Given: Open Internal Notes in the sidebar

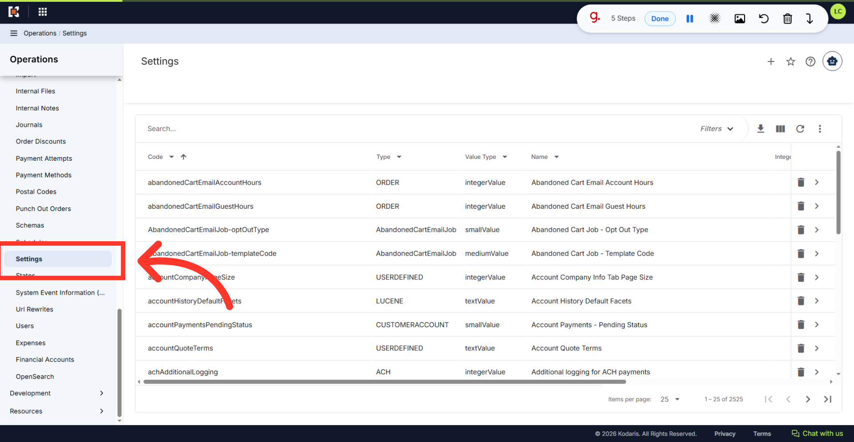Looking at the screenshot, I should pos(37,108).
